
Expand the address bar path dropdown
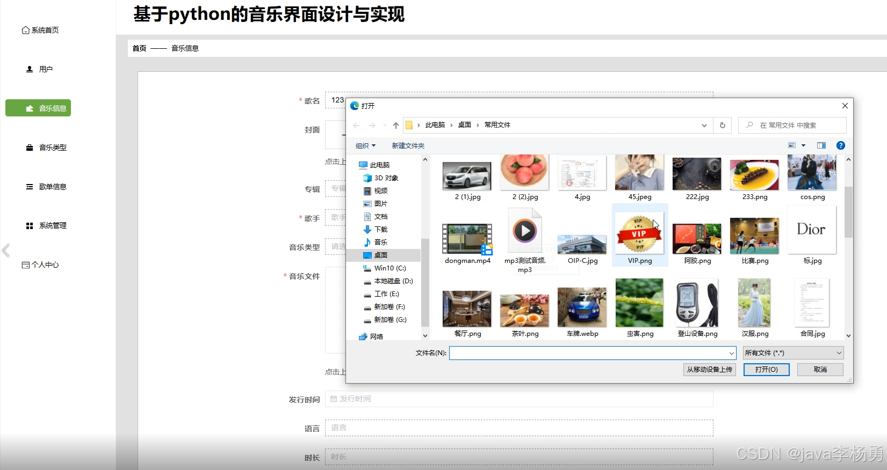[x=704, y=125]
